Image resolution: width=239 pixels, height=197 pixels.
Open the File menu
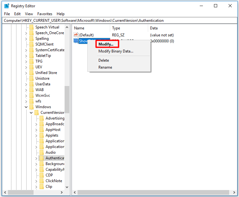[7, 14]
